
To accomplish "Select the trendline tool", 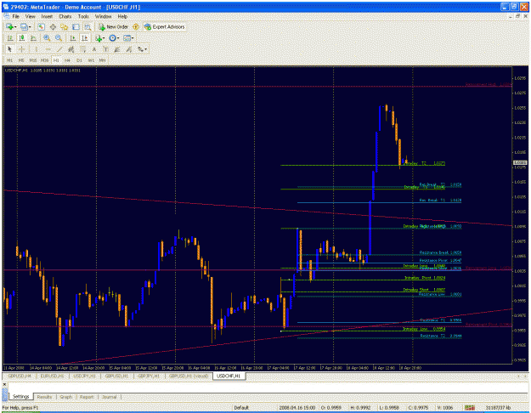I will pyautogui.click(x=59, y=49).
